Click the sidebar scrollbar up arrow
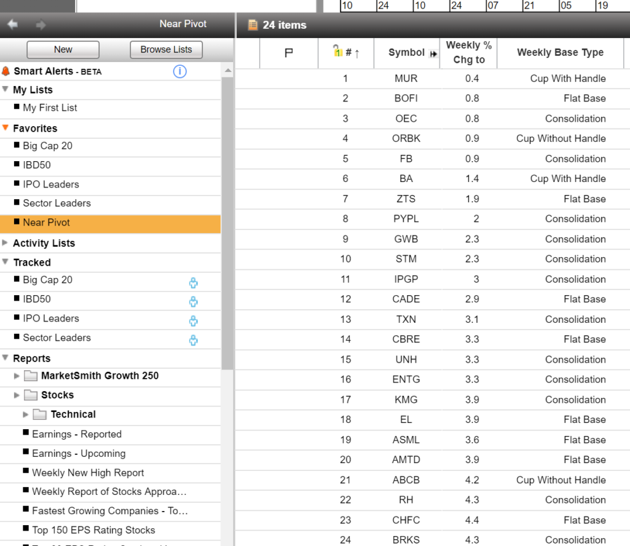The height and width of the screenshot is (546, 630). pyautogui.click(x=228, y=70)
